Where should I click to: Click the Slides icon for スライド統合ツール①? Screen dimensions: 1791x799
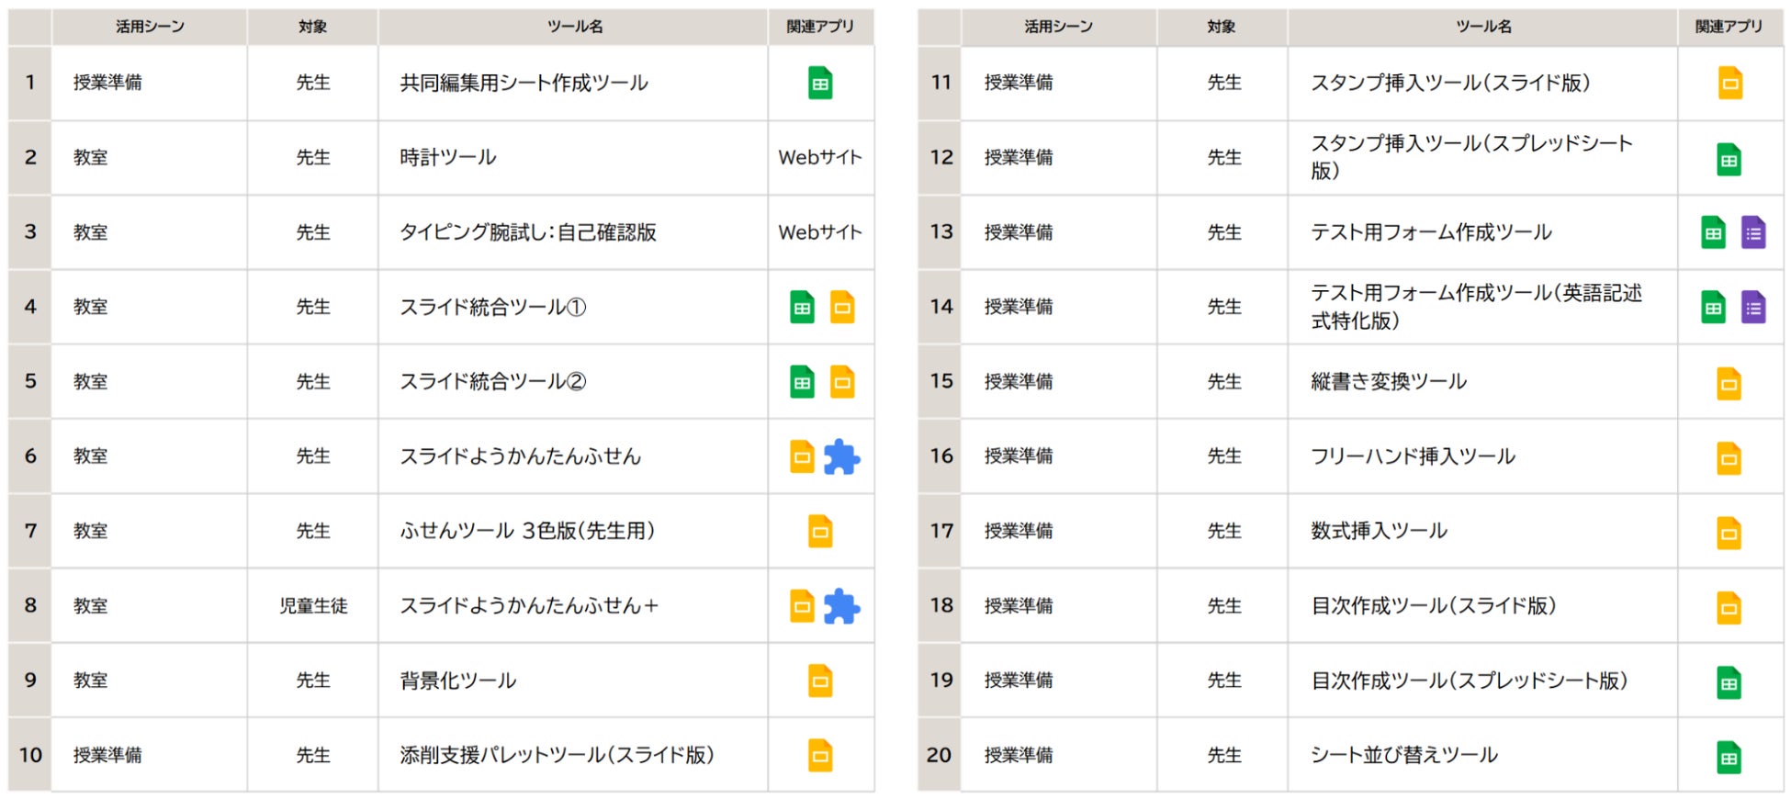[x=842, y=308]
